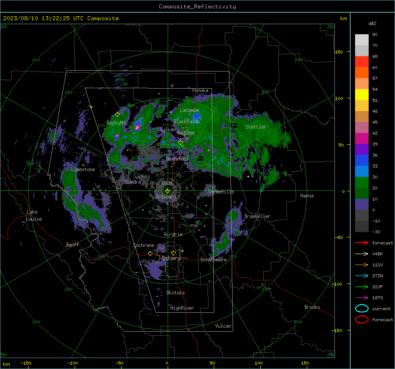Click the Blackfalds town label
Viewport: 395px width, 369px height.
click(x=187, y=122)
